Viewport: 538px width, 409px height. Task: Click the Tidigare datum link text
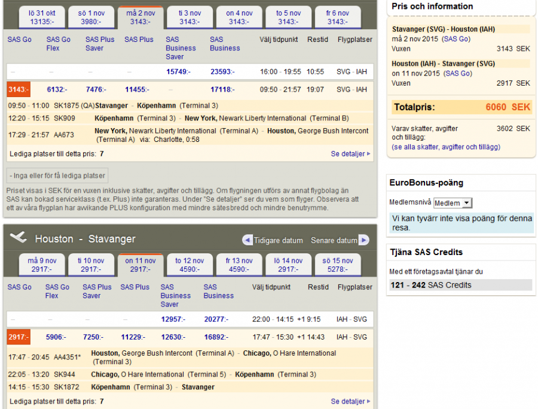[278, 240]
